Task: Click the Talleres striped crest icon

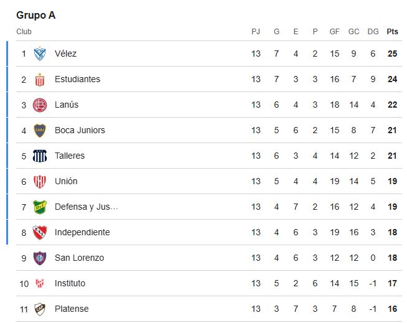Action: [40, 156]
